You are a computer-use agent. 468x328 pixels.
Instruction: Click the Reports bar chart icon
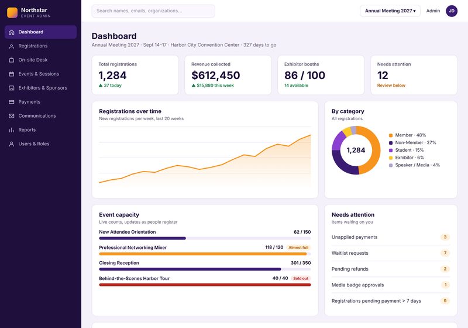click(11, 130)
